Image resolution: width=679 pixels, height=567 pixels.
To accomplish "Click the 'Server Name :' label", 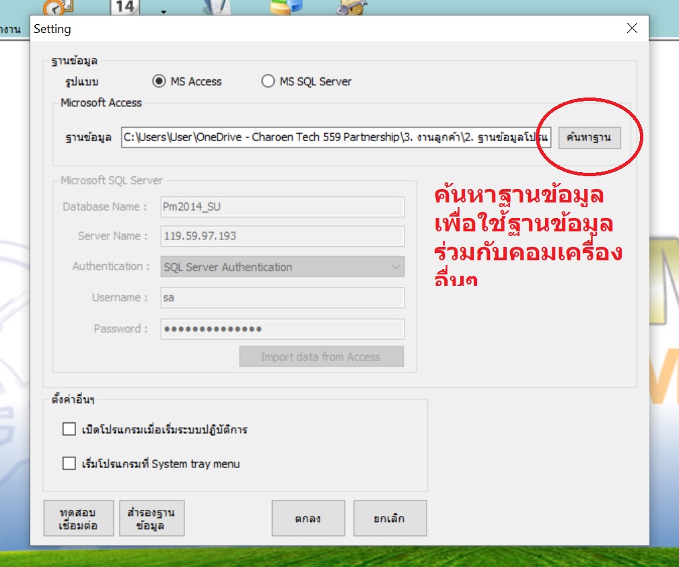I will 112,236.
